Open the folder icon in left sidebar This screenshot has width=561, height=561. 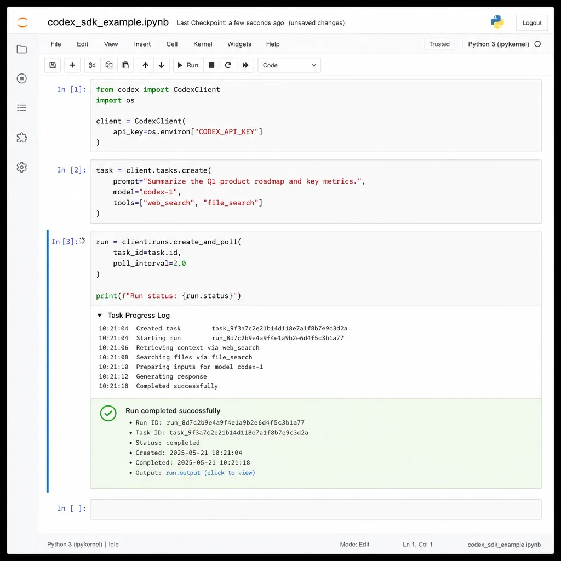22,49
